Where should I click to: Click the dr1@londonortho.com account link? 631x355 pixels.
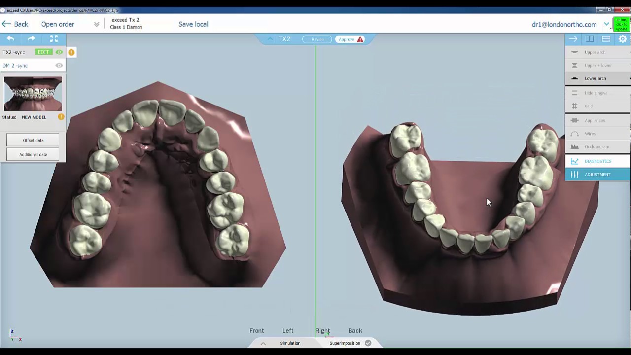click(564, 24)
